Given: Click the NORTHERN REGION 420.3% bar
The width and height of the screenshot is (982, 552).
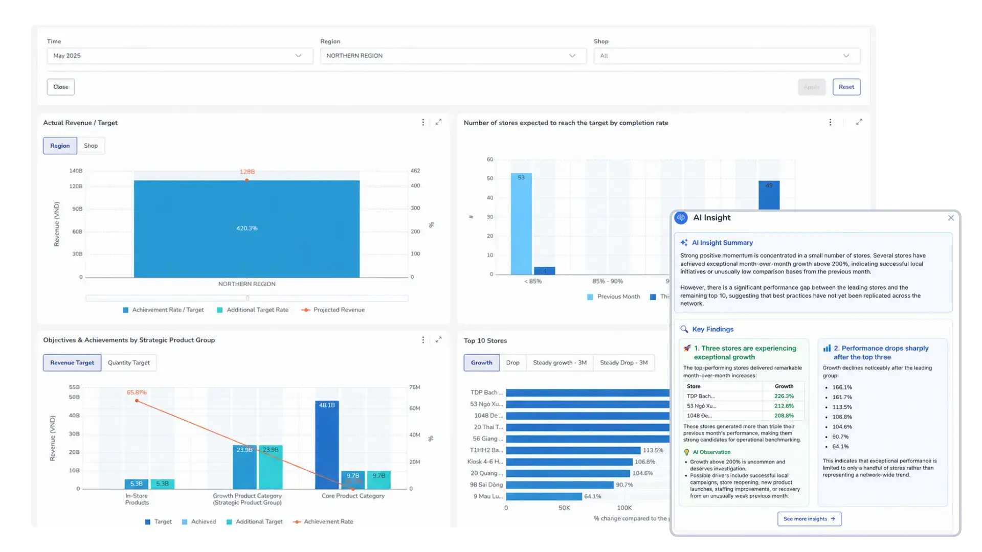Looking at the screenshot, I should [247, 229].
